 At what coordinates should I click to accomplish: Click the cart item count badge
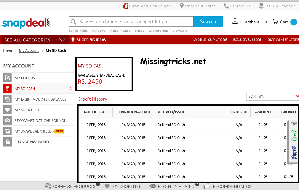[294, 22]
